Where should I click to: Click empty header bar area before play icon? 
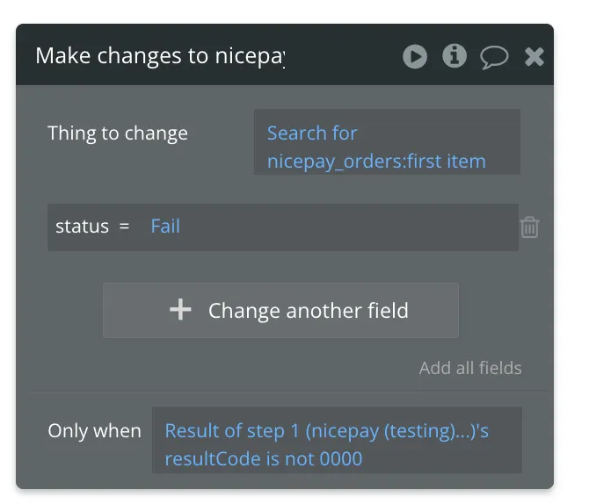[x=343, y=56]
